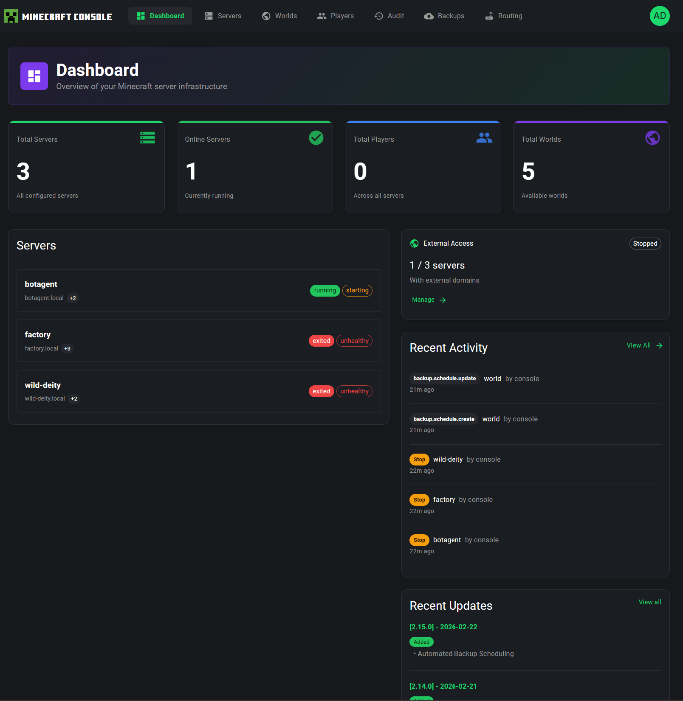Click factory's unhealthy status badge
This screenshot has height=701, width=683.
(x=354, y=341)
